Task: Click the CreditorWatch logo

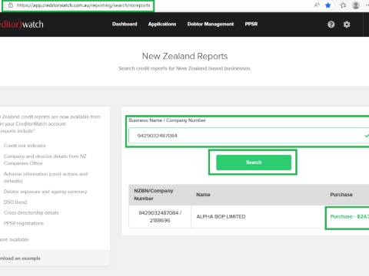Action: (x=22, y=25)
